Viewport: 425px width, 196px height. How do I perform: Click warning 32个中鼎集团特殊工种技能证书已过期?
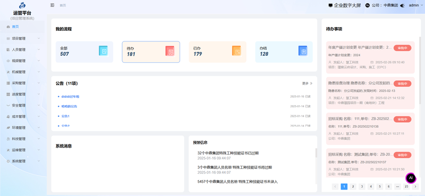point(228,153)
